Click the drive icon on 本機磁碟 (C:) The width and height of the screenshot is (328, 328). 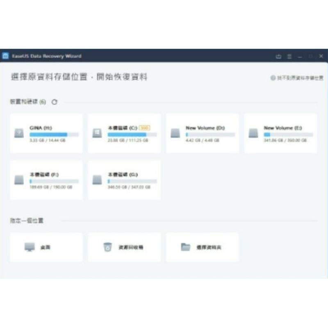[98, 132]
